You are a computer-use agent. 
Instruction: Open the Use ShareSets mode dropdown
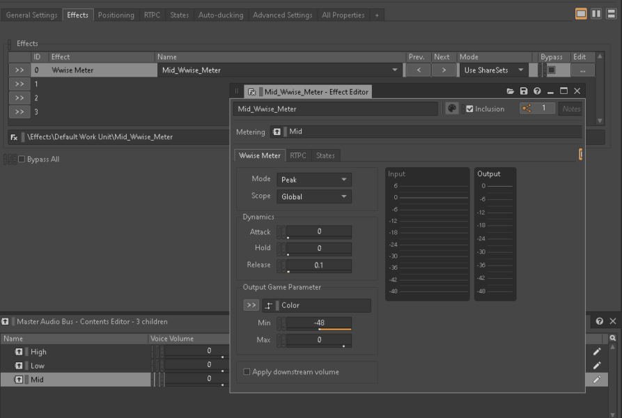click(494, 70)
